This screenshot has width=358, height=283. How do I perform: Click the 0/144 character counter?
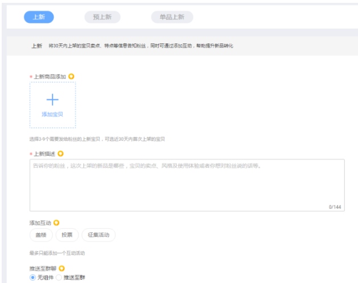[x=335, y=207]
